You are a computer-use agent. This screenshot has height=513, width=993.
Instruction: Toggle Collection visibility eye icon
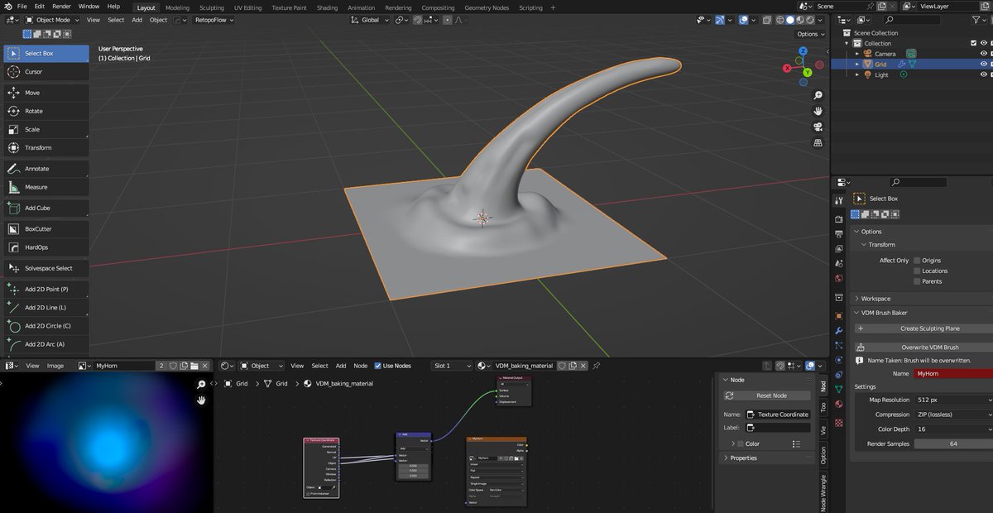coord(984,43)
